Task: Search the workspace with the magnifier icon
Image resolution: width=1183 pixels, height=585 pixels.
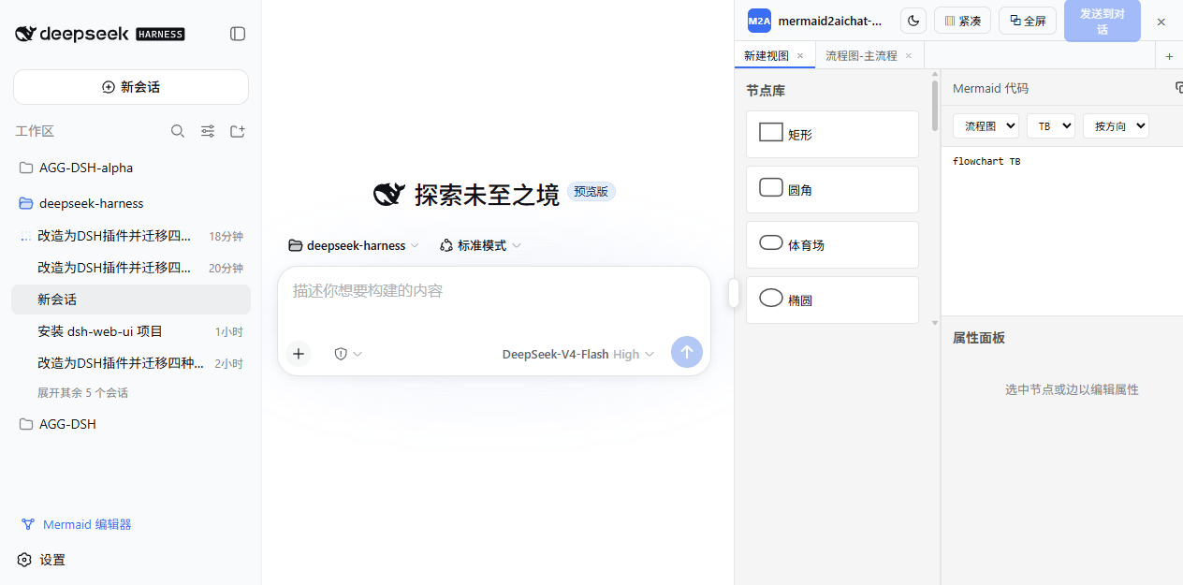Action: click(x=178, y=131)
